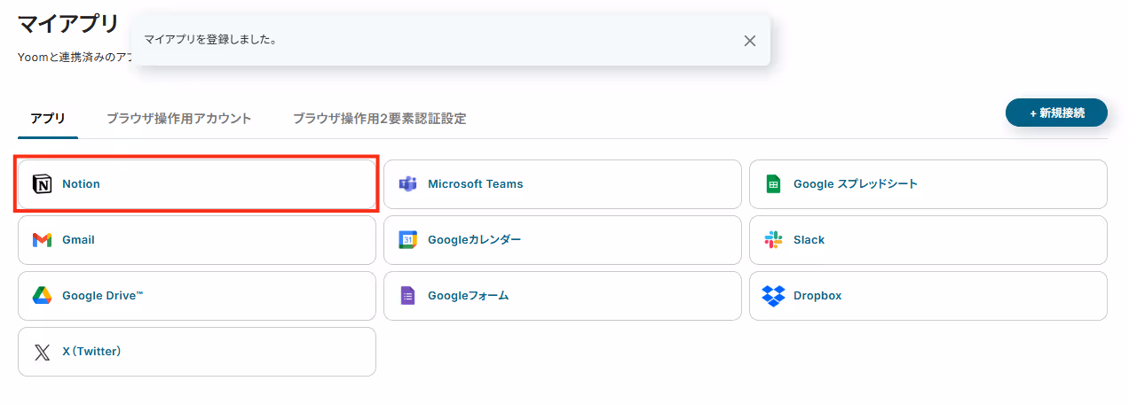Screen dimensions: 1129x404
Task: Click the マイアプリ page heading
Action: click(x=67, y=24)
